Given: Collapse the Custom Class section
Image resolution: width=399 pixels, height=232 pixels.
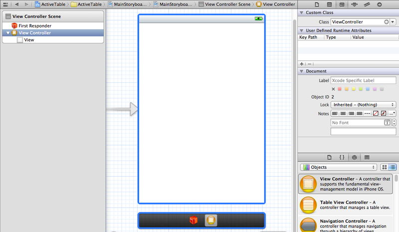Looking at the screenshot, I should pyautogui.click(x=302, y=12).
